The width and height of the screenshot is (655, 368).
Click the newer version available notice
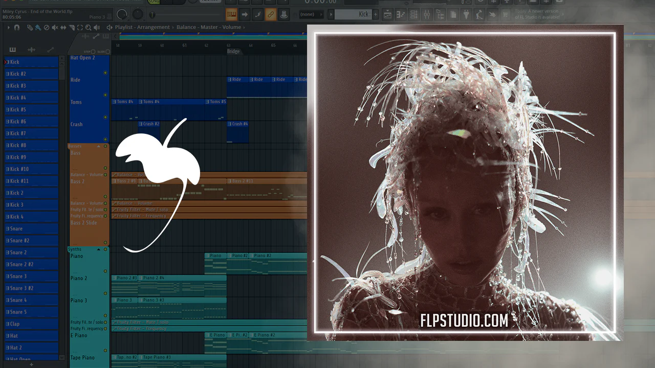[x=537, y=14]
